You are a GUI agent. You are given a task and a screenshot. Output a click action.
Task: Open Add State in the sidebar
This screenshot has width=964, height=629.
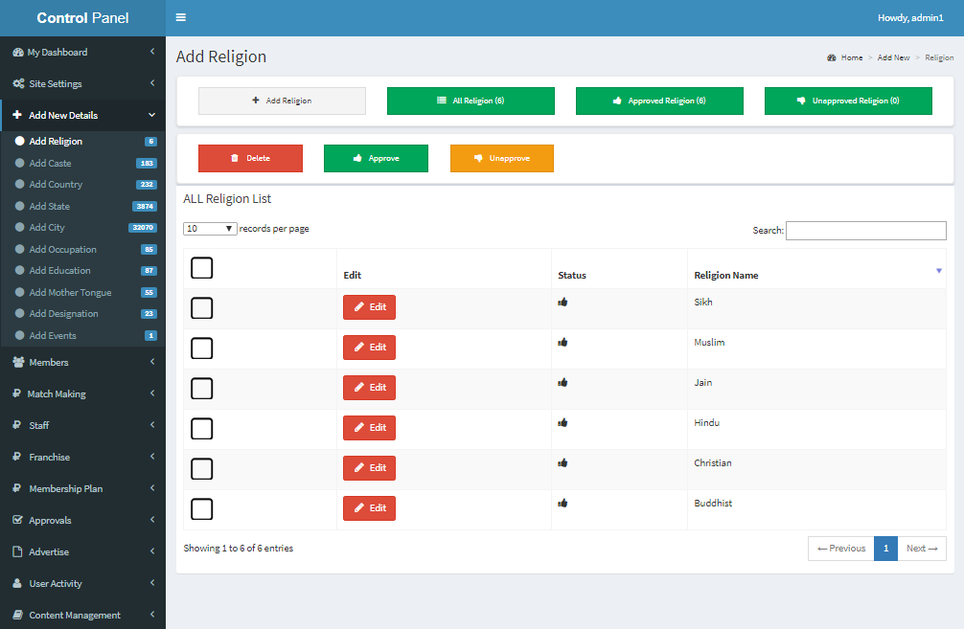pos(83,207)
